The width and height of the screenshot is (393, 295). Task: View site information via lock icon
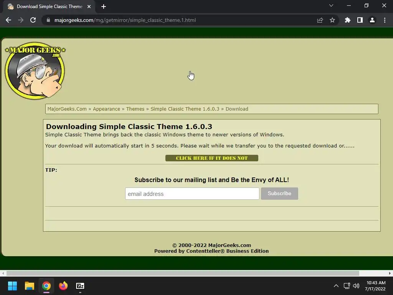pos(48,20)
